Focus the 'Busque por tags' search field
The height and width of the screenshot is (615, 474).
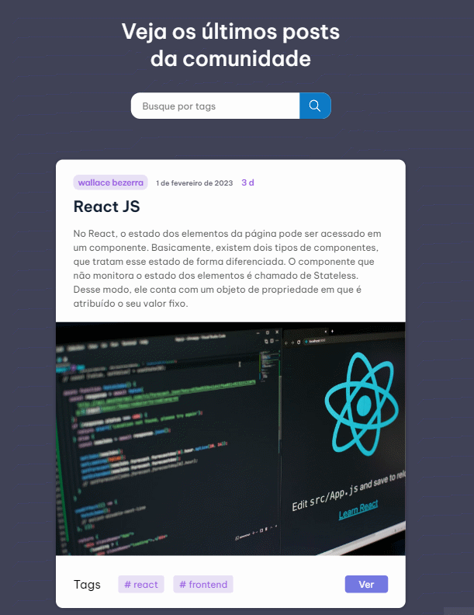[x=215, y=106]
